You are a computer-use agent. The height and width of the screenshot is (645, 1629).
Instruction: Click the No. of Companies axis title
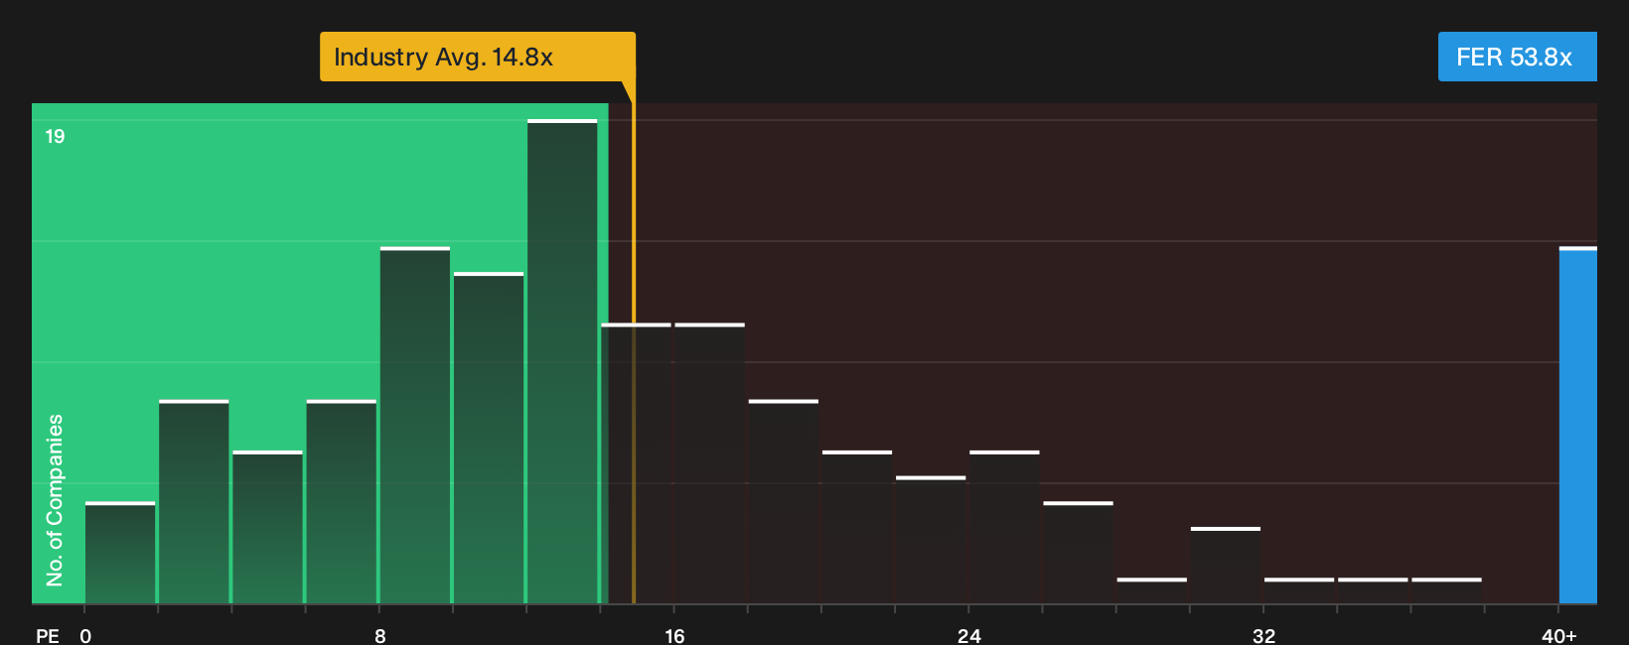click(55, 500)
